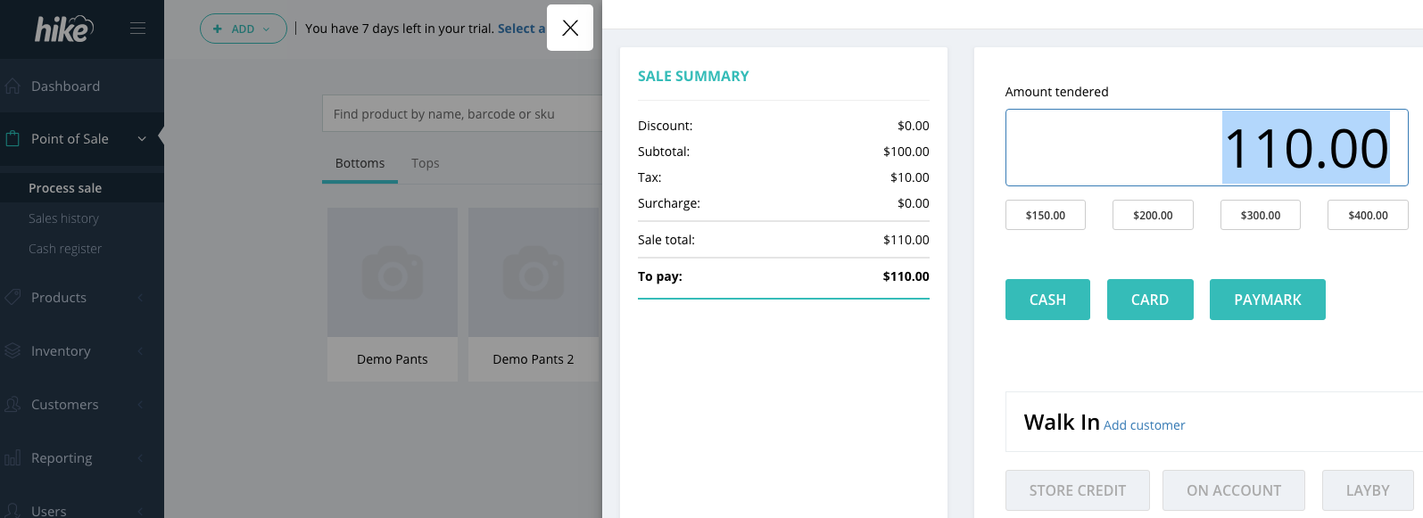This screenshot has height=518, width=1423.
Task: Open the ADD dropdown button
Action: click(243, 29)
